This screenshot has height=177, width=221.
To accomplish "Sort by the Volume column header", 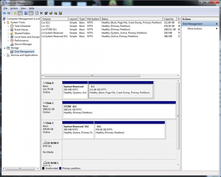I will [x=55, y=19].
